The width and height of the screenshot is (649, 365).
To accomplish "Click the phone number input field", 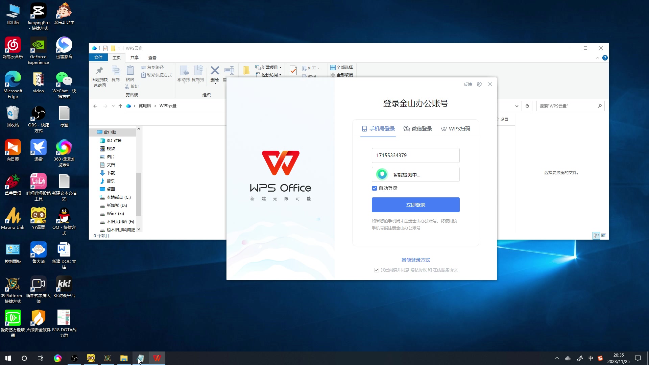I will (x=415, y=155).
